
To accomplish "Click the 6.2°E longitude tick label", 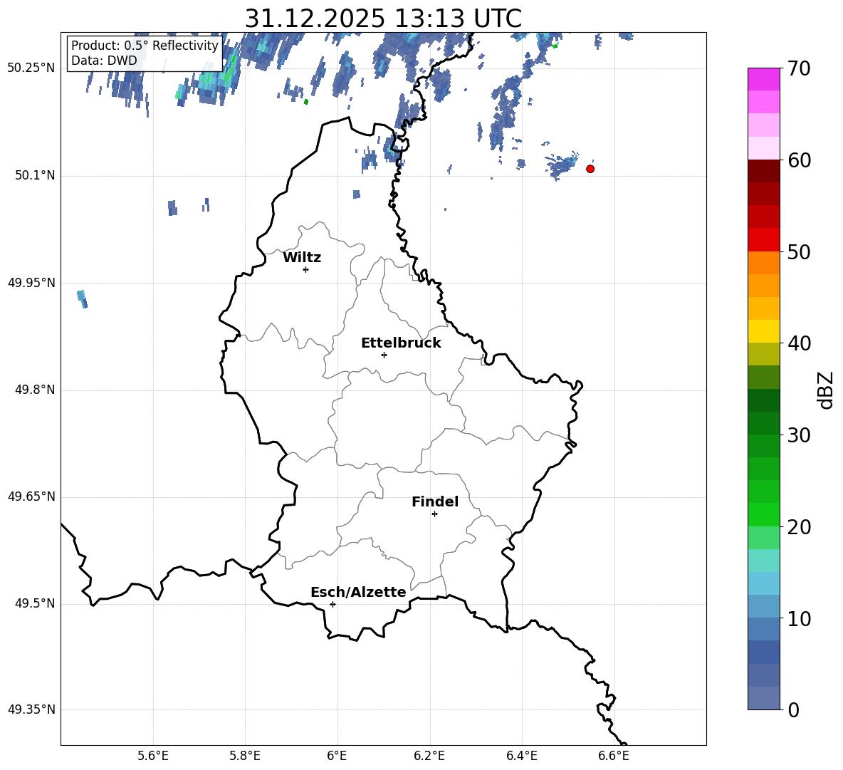I will pos(429,756).
